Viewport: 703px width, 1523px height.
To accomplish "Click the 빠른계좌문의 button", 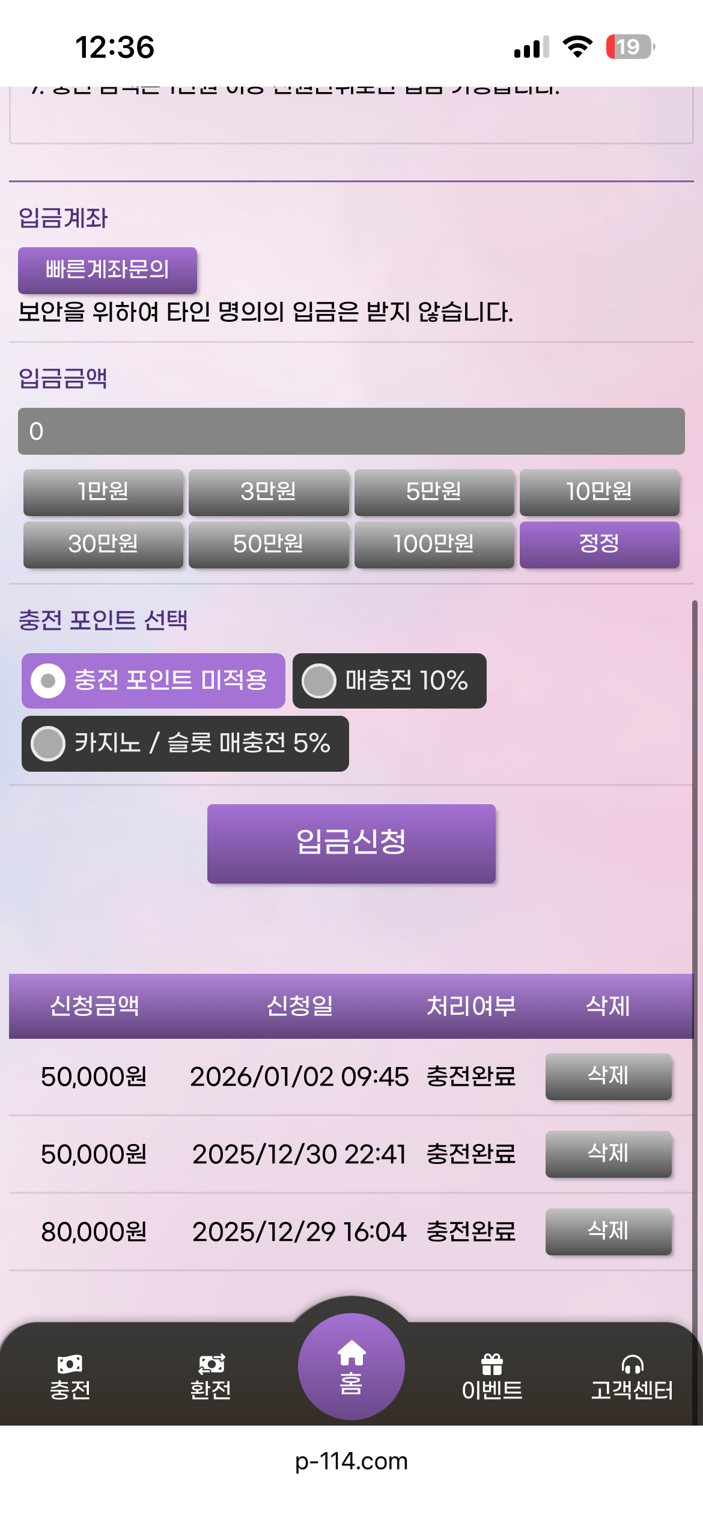I will 108,270.
